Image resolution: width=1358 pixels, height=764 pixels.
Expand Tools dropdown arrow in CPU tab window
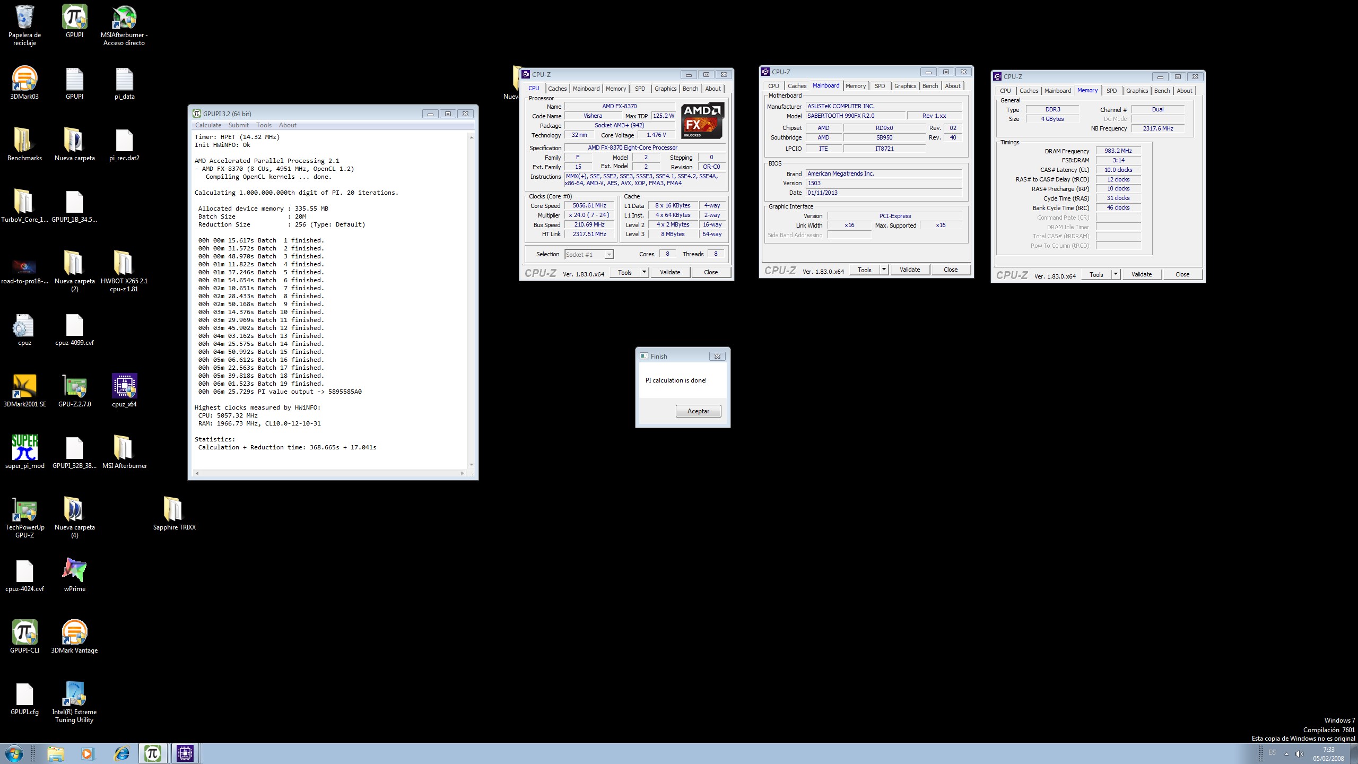(644, 272)
